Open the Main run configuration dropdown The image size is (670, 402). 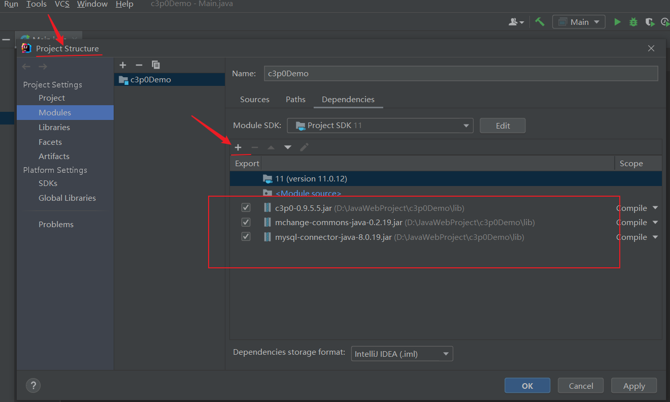579,22
